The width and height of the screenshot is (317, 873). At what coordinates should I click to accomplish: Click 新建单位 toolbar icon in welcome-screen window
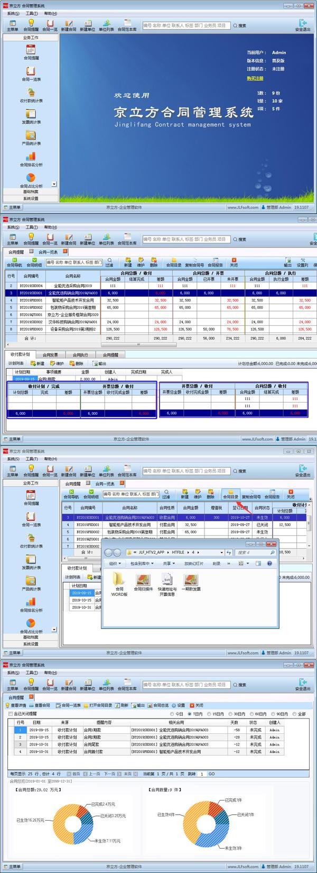tap(87, 25)
